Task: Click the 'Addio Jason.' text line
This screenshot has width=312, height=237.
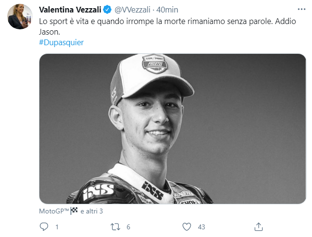Action: coord(286,21)
